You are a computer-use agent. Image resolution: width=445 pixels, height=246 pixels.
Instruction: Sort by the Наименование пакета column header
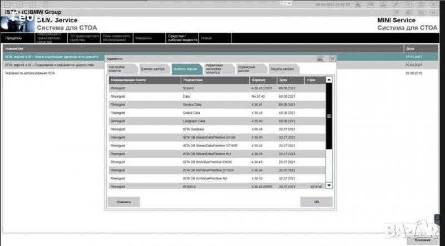(144, 80)
